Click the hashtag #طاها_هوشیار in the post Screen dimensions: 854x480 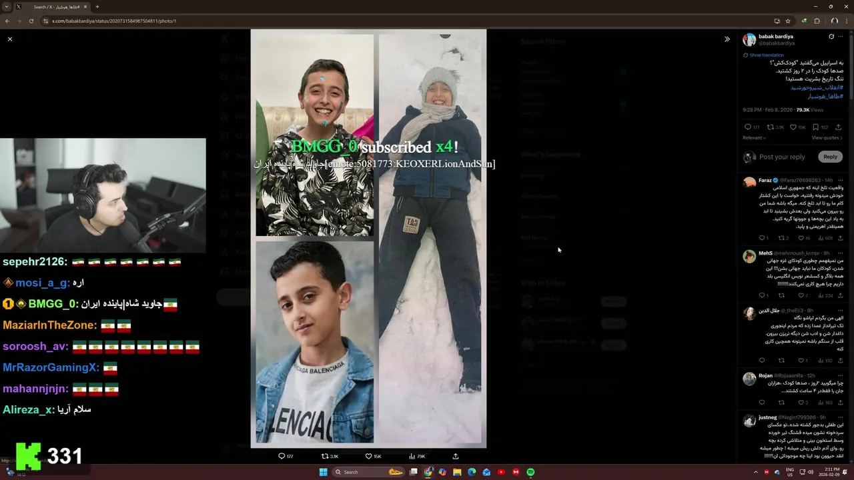[x=825, y=97]
